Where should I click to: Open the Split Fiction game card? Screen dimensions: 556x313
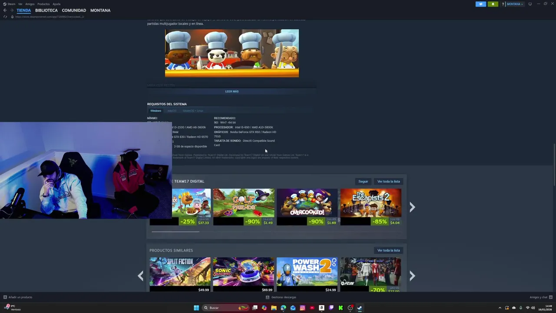[x=180, y=275]
